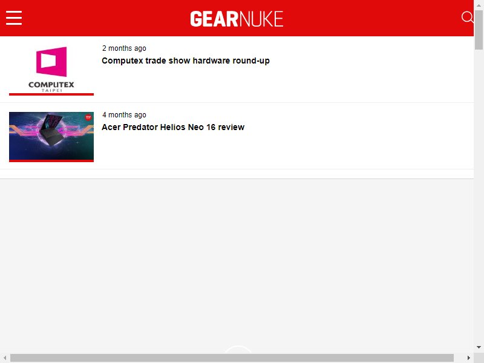Click the vertical scrollbar down arrow
This screenshot has width=484, height=363.
[x=479, y=347]
